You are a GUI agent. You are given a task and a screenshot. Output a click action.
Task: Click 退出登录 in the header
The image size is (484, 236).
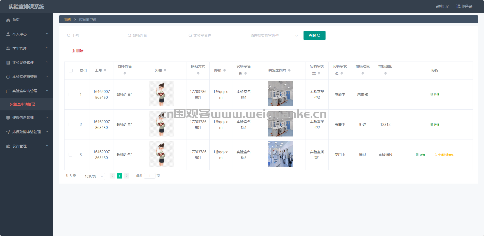[464, 7]
